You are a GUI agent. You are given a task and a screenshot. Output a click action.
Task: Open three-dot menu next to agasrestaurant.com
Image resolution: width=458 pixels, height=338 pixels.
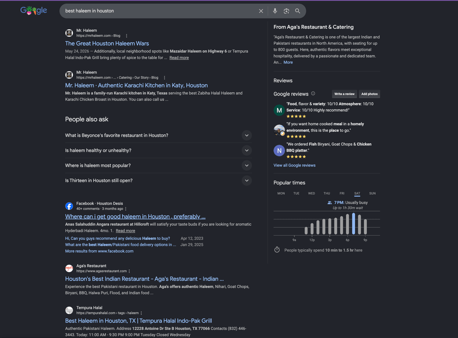(x=129, y=271)
